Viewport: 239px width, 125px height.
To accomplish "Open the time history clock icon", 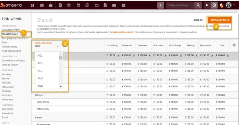I will pyautogui.click(x=87, y=5).
